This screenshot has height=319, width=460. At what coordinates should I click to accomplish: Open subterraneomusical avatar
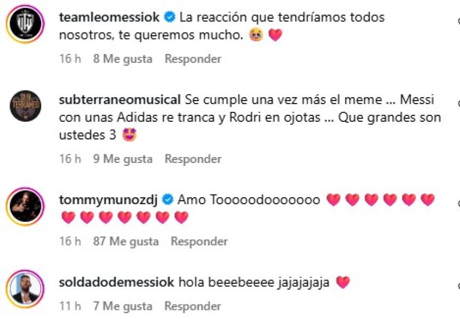pyautogui.click(x=25, y=106)
